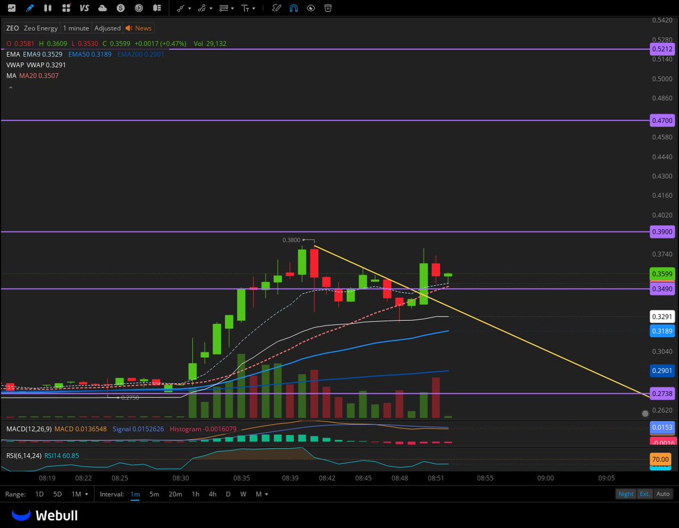679x528 pixels.
Task: Click the 0.3490 purple price level tag
Action: [661, 289]
